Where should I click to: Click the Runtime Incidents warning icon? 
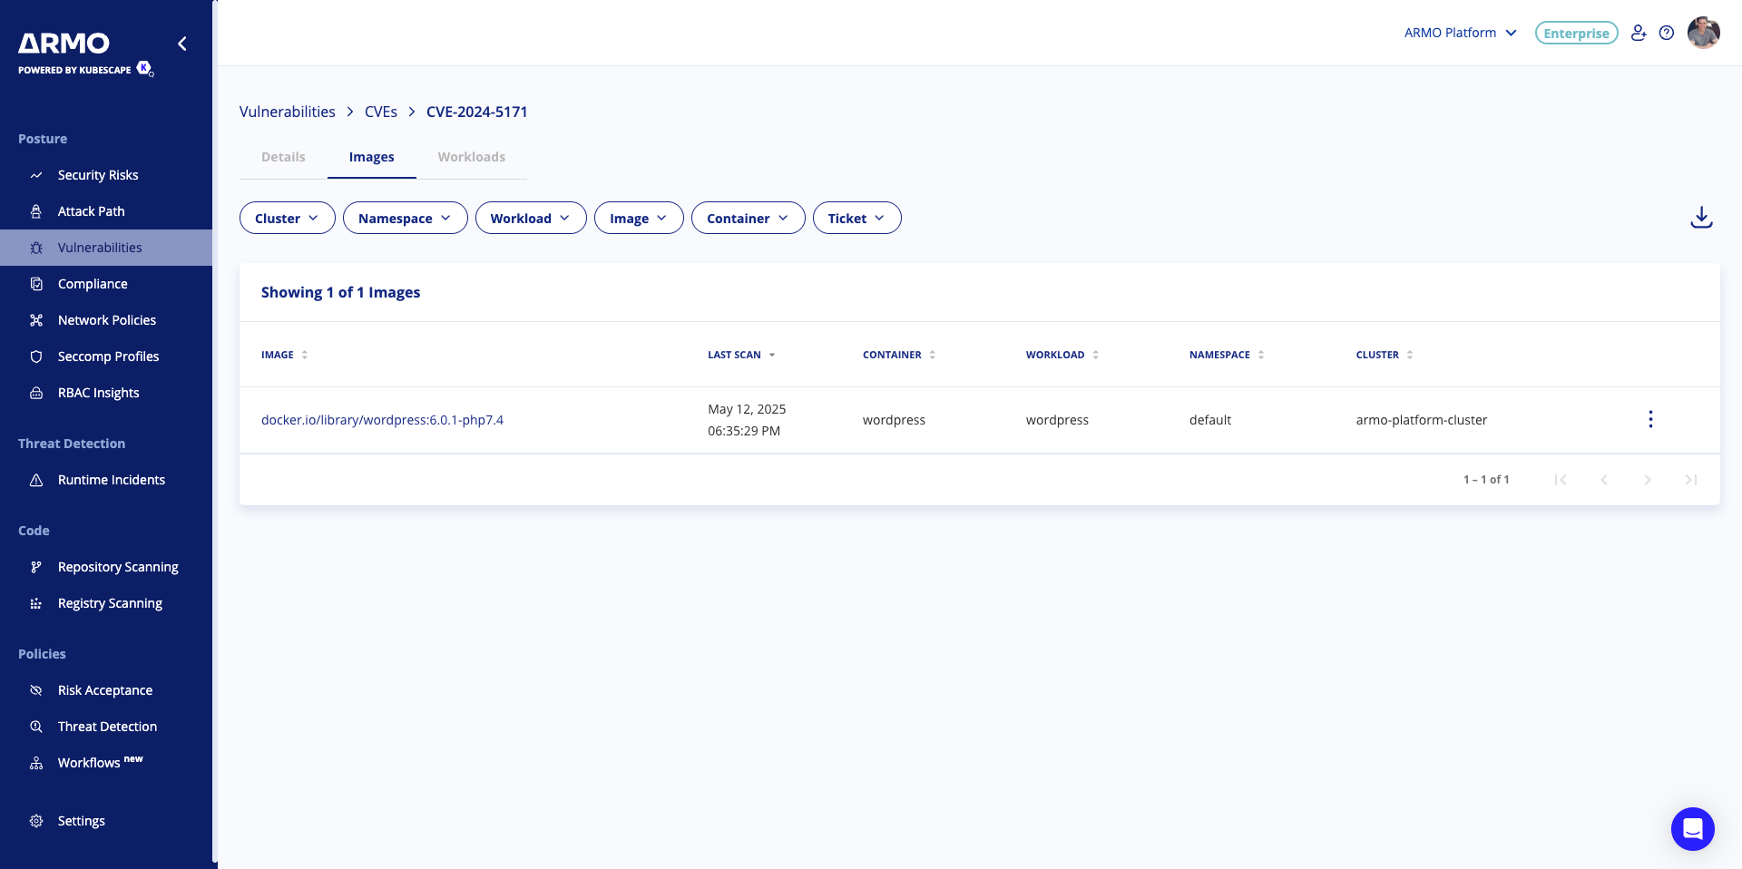[x=36, y=480]
